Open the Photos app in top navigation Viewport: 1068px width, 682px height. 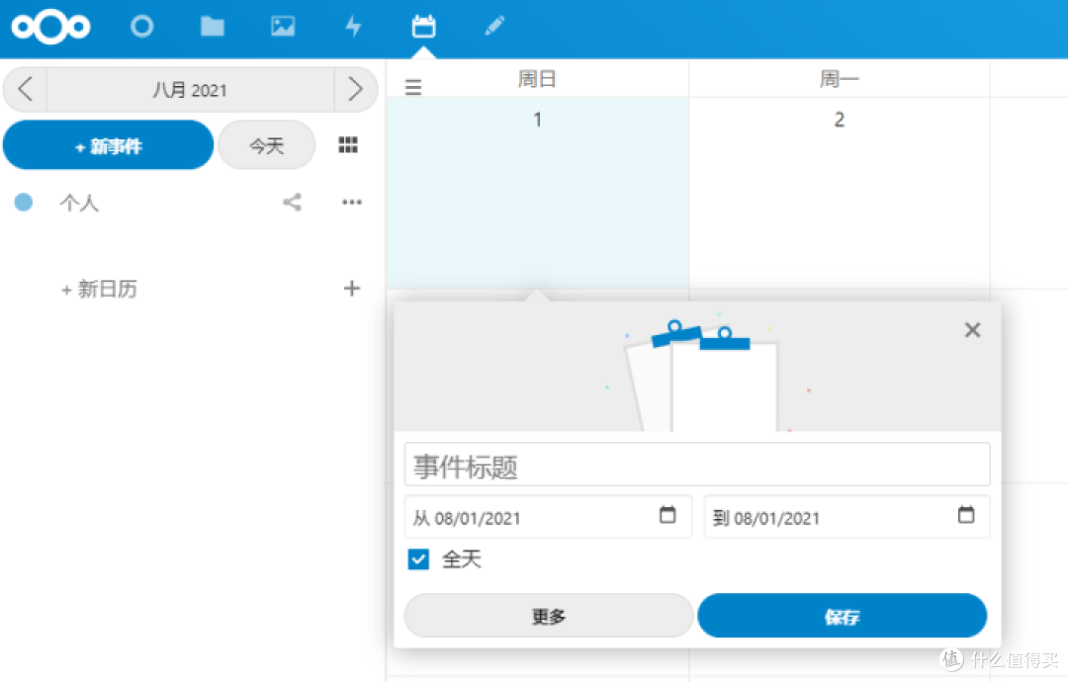pyautogui.click(x=283, y=27)
